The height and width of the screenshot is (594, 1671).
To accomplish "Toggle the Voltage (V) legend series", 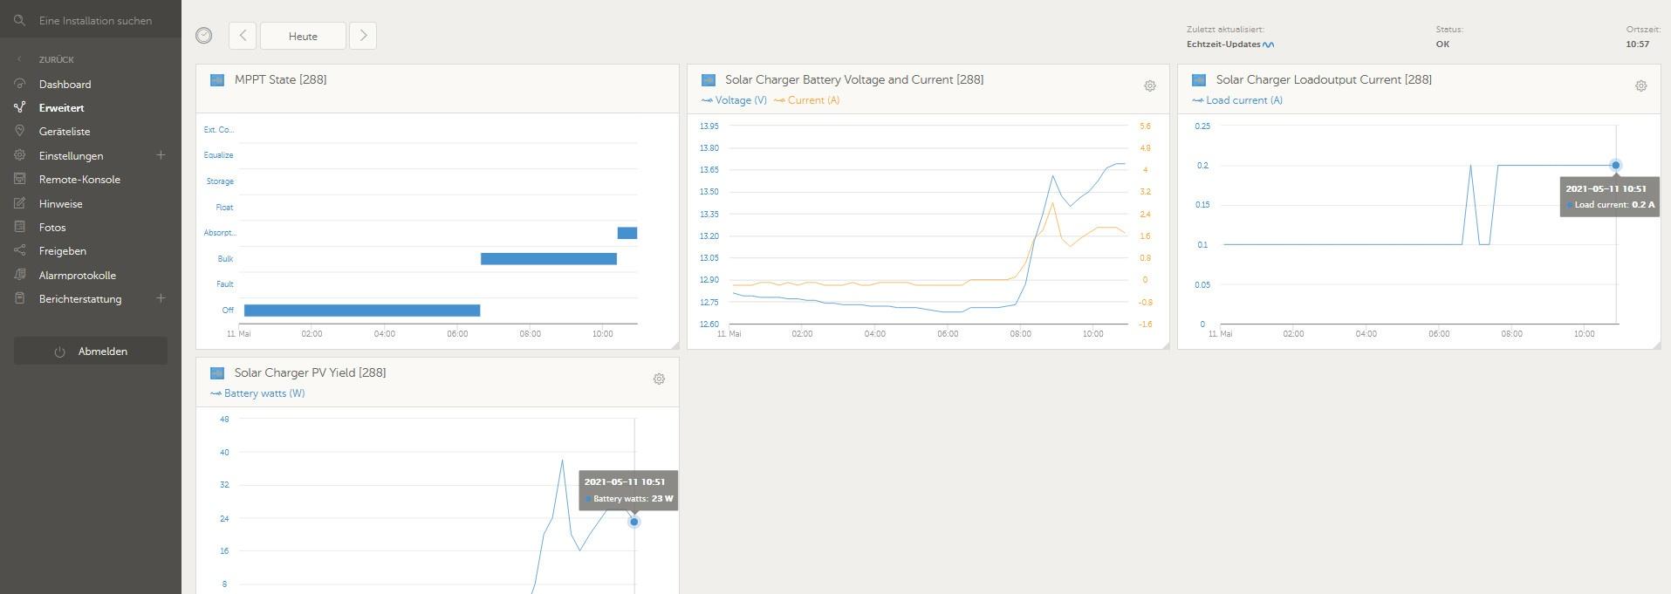I will point(734,100).
